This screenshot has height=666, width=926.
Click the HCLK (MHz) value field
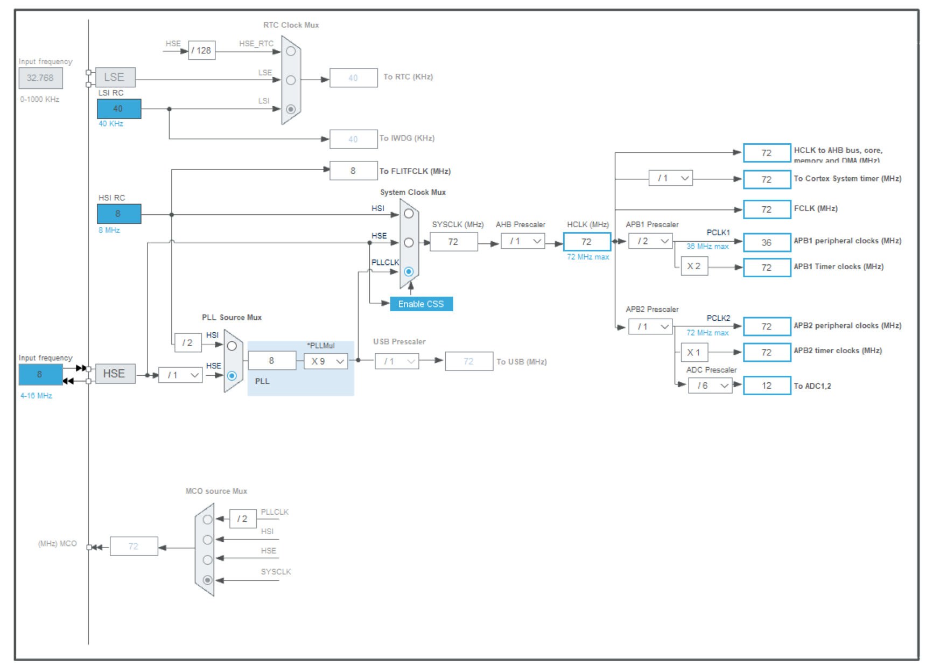(587, 242)
